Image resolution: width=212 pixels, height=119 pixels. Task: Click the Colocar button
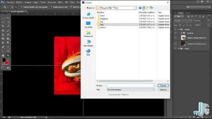163,86
